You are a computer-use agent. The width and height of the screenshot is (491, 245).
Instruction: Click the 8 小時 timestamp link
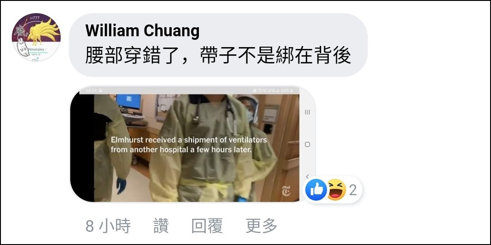click(108, 226)
